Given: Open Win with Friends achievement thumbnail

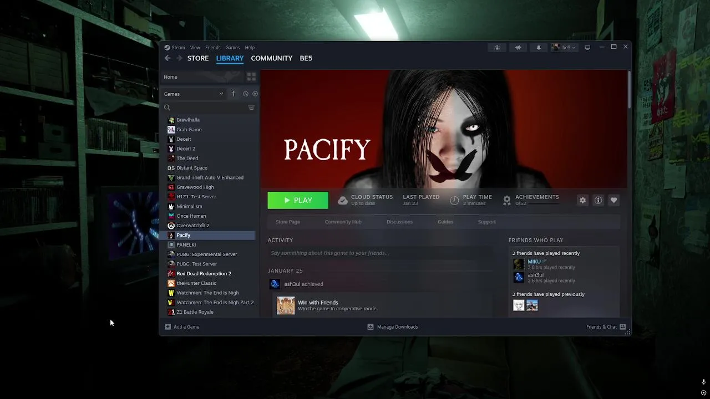Looking at the screenshot, I should click(286, 305).
